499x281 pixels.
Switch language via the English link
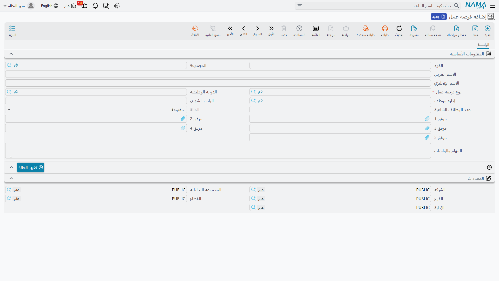pyautogui.click(x=49, y=6)
